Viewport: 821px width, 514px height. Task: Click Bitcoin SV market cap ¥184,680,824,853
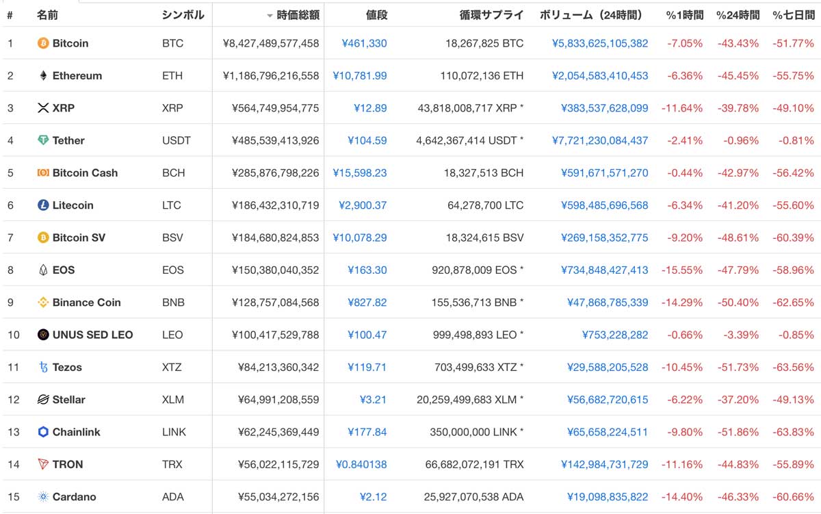click(x=275, y=237)
